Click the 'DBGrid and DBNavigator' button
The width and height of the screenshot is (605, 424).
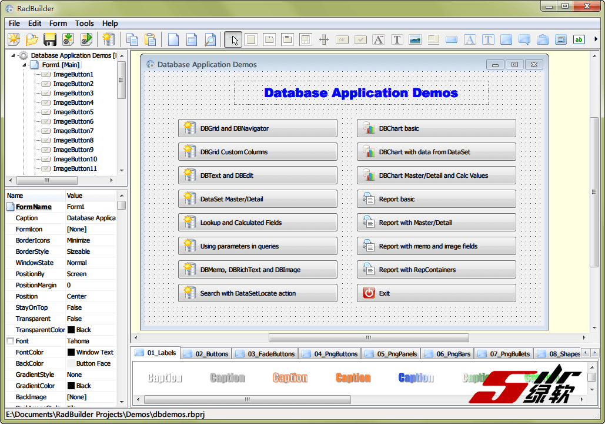(x=258, y=128)
